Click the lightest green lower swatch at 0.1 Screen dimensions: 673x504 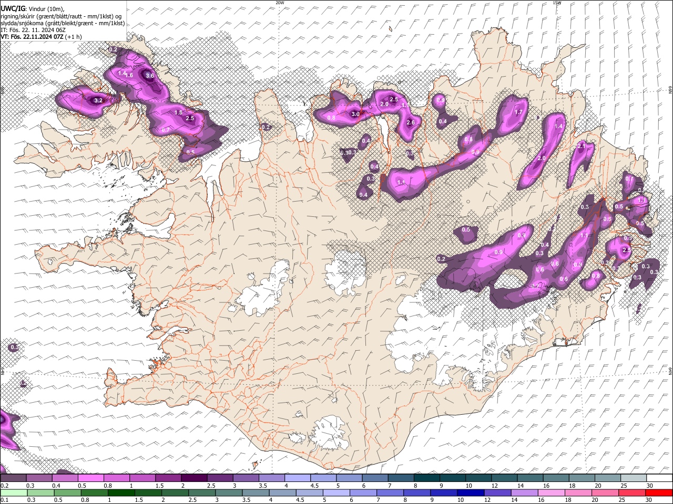point(14,492)
